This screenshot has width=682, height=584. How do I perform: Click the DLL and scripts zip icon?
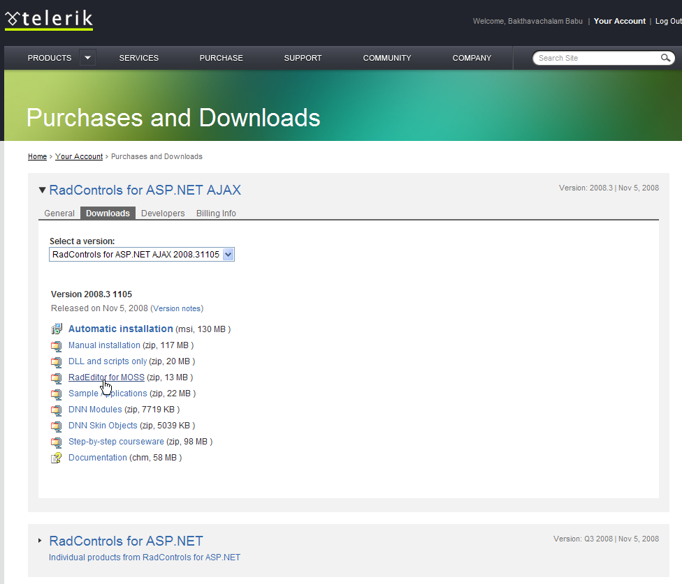coord(57,361)
